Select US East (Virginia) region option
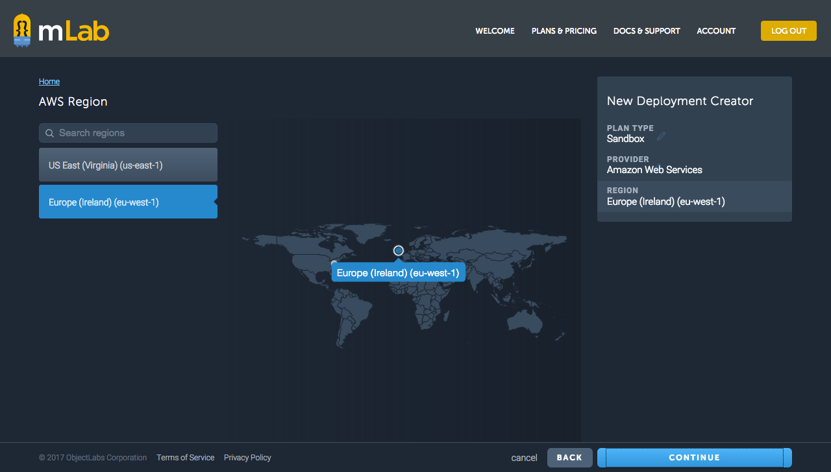The image size is (831, 472). click(x=128, y=165)
